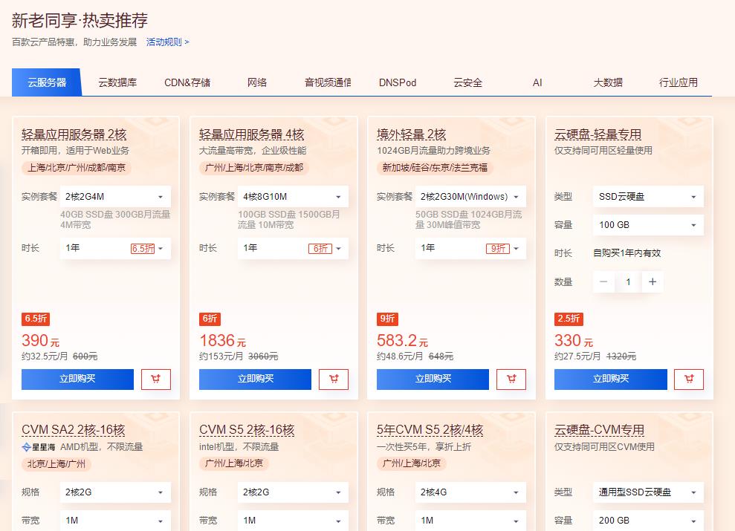Click the 583.2元 price
735x531 pixels.
coord(402,340)
